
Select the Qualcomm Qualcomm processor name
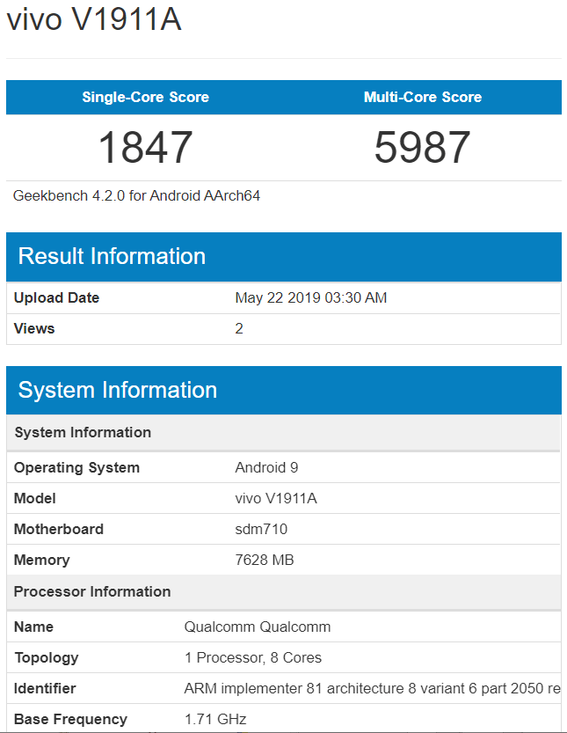point(258,627)
